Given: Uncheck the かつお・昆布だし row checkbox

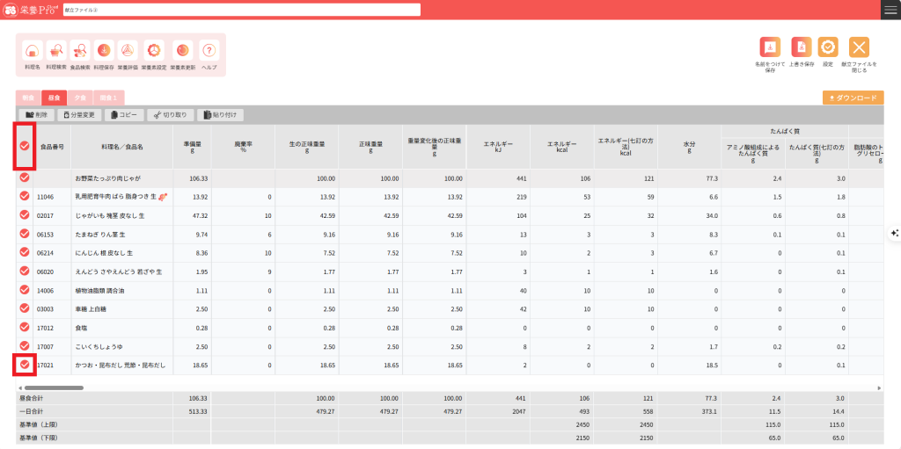Looking at the screenshot, I should 25,365.
